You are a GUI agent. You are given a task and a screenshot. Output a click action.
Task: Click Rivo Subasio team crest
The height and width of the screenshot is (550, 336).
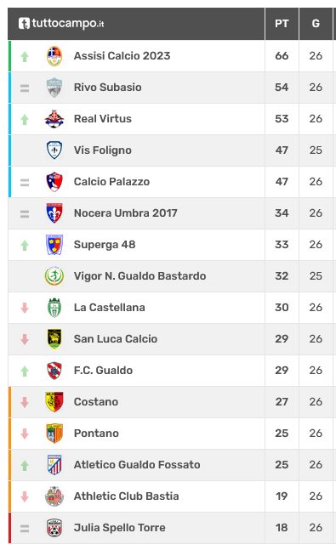(54, 88)
